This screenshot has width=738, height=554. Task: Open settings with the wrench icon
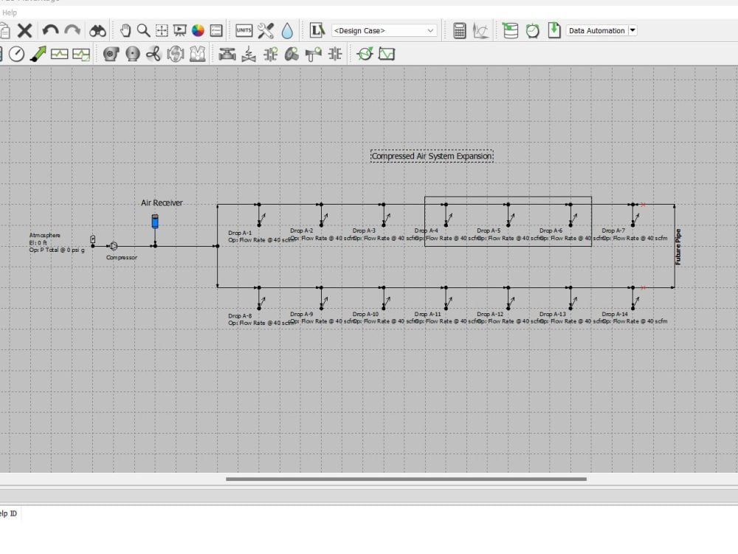coord(264,30)
